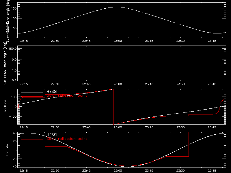Click 23:45 time label under Latitude plot
Viewport: 231px width, 173px height.
tap(212, 171)
